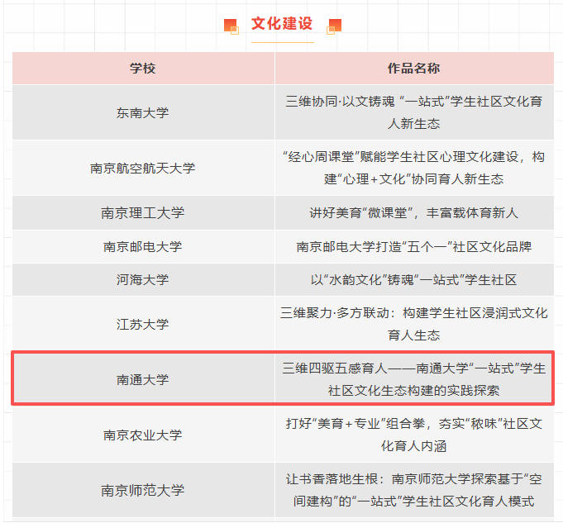
Task: Select the 南京师范大学 school cell
Action: (x=143, y=490)
